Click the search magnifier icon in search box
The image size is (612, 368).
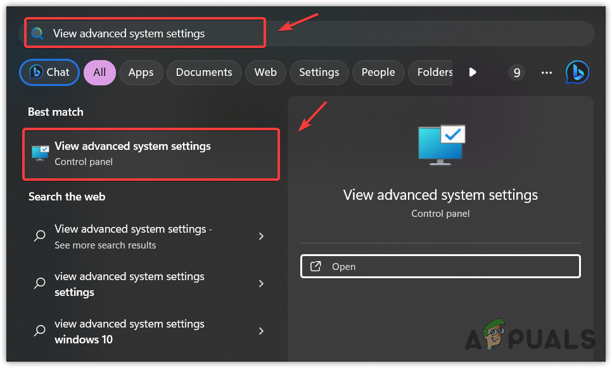pyautogui.click(x=37, y=34)
